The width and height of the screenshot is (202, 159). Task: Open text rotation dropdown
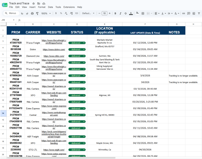[x=177, y=13]
